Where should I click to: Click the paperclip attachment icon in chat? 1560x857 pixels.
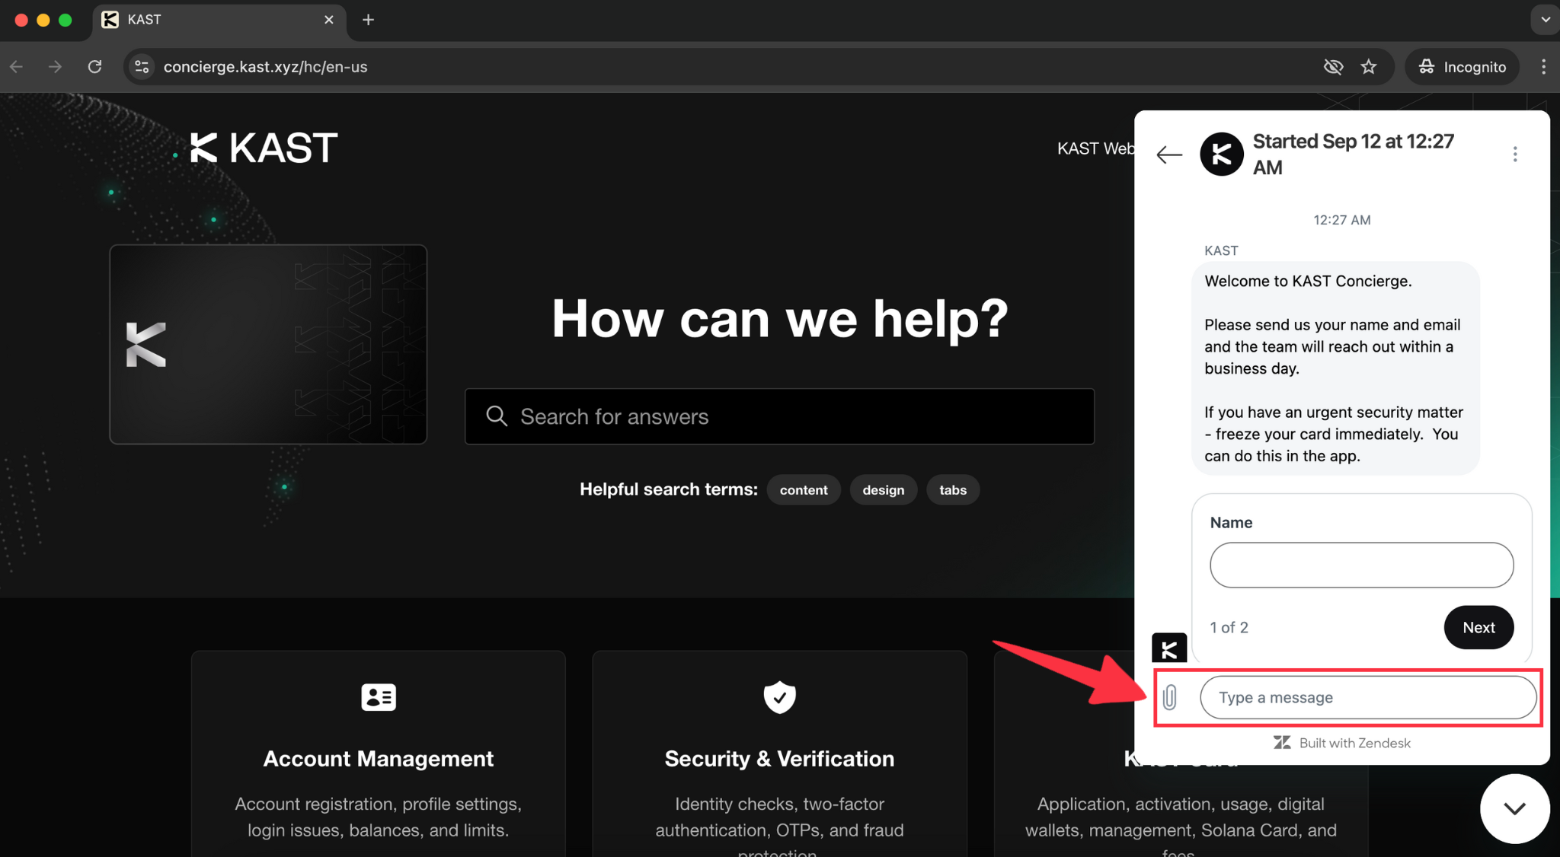click(x=1170, y=697)
